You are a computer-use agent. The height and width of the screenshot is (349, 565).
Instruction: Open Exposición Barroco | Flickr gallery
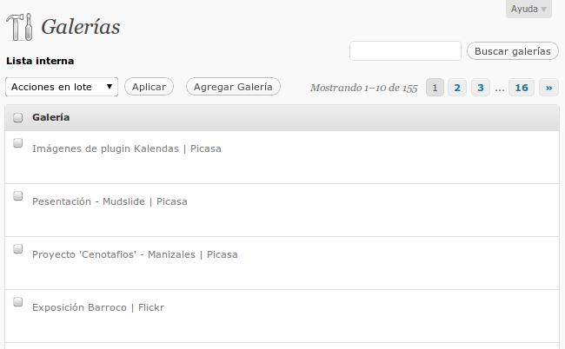coord(98,307)
